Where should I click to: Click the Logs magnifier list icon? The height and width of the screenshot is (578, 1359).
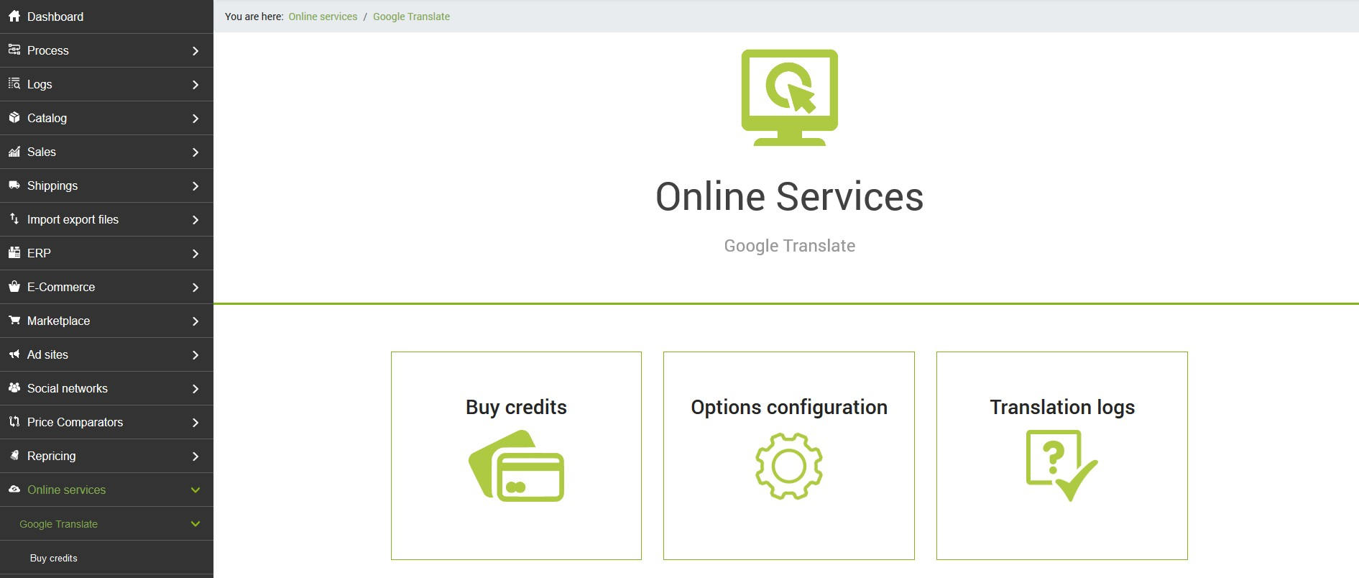14,83
